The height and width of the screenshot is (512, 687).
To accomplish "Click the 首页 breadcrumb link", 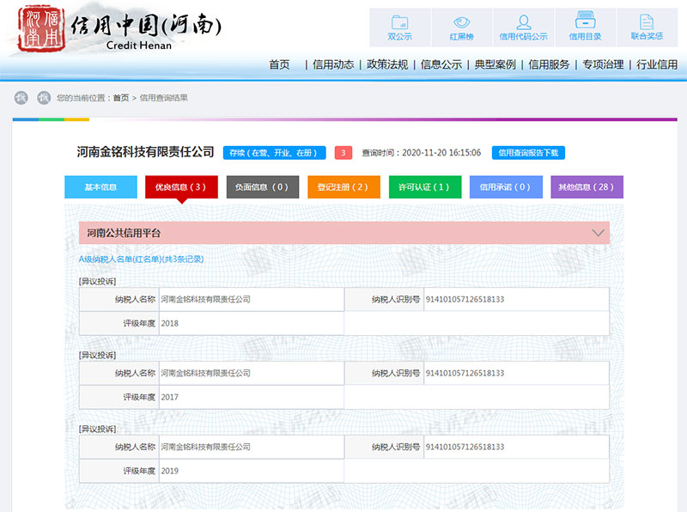I will (120, 98).
